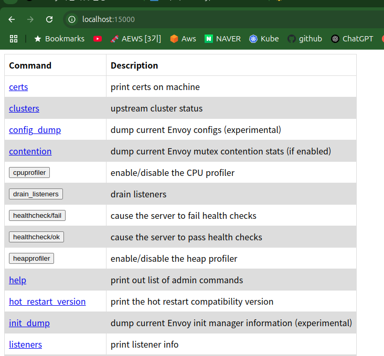Open the ChatGPT bookmark
The image size is (384, 356).
(352, 39)
